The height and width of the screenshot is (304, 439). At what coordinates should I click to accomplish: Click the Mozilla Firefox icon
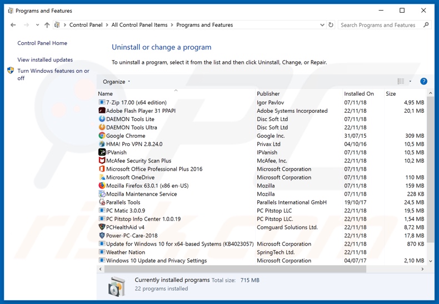click(102, 186)
